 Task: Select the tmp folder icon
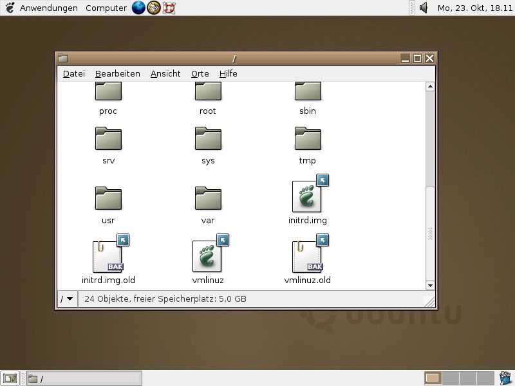308,138
